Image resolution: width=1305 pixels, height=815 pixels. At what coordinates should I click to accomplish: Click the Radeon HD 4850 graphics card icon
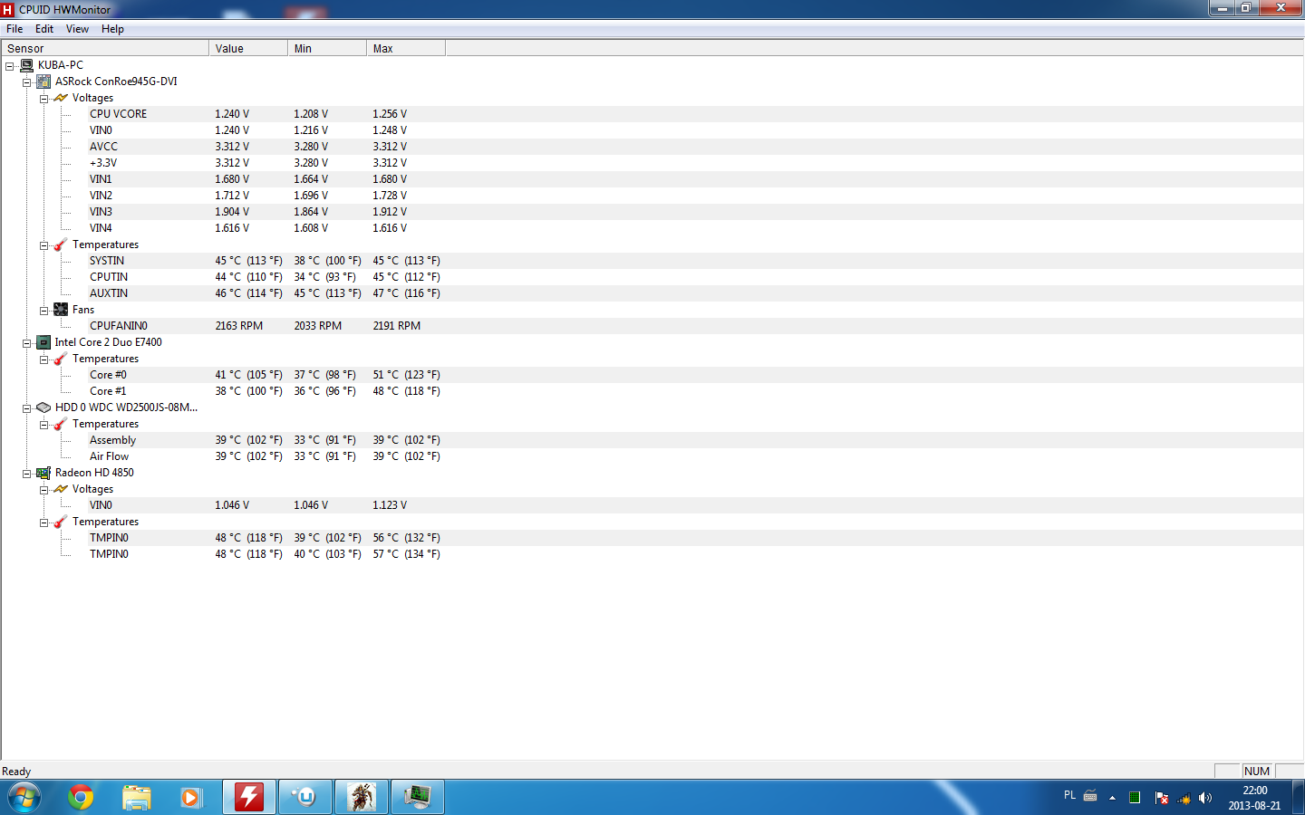pos(43,473)
